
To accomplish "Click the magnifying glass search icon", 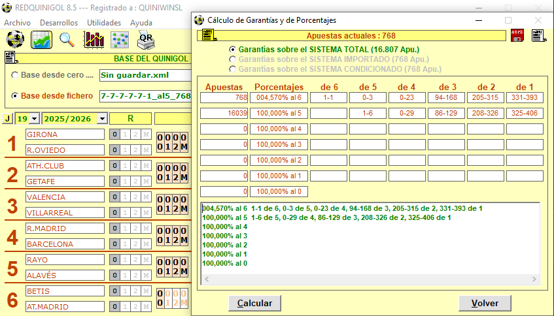I will coord(67,39).
